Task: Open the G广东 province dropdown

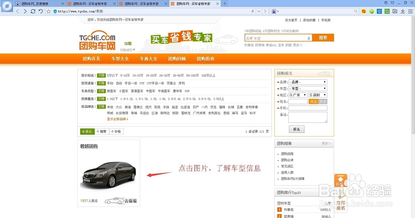Action: click(x=298, y=95)
